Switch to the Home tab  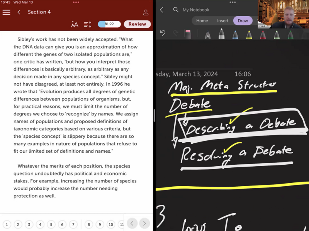click(x=202, y=21)
